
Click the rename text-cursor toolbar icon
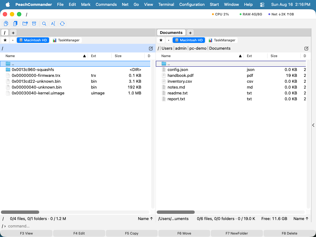[x=53, y=23]
